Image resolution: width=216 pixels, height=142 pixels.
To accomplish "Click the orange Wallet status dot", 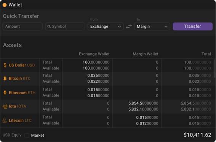I will click(5, 5).
